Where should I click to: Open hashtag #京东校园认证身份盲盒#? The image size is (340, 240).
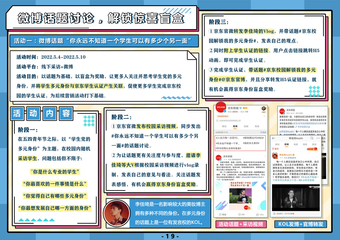pos(228,148)
